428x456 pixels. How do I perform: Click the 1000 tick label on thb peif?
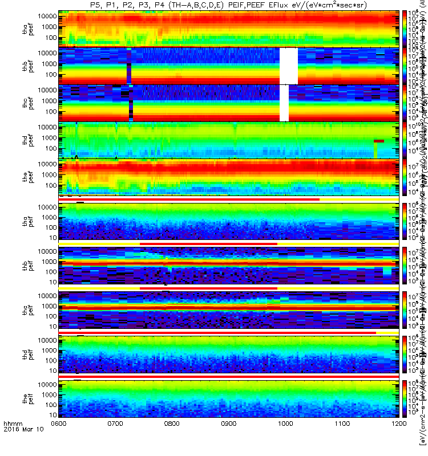pyautogui.click(x=49, y=262)
